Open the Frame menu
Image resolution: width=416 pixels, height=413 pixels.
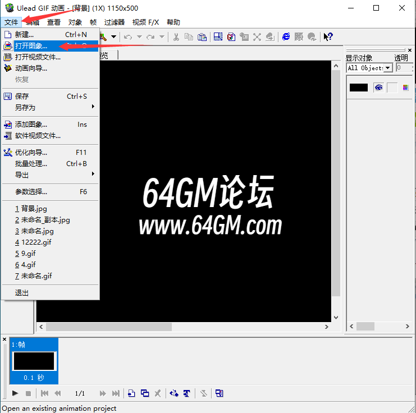click(93, 22)
